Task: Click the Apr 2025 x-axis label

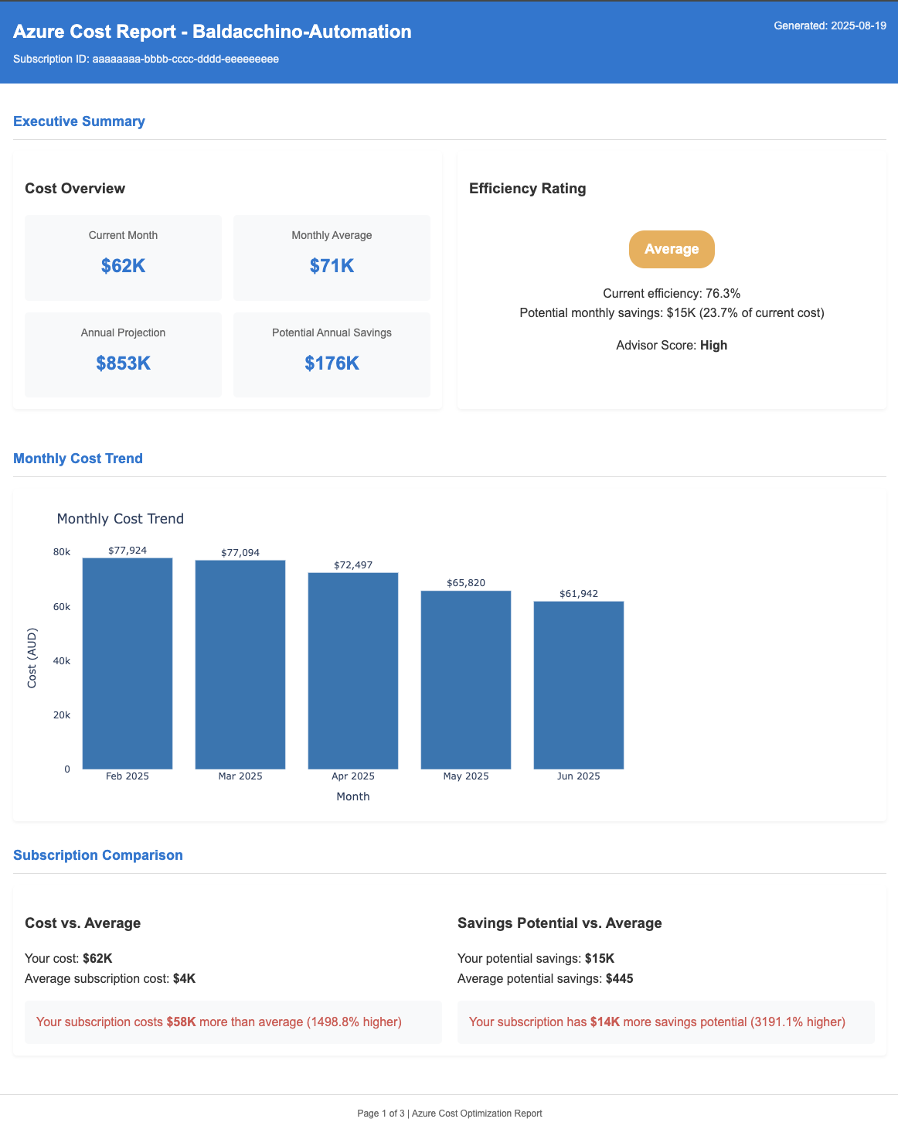Action: coord(353,776)
